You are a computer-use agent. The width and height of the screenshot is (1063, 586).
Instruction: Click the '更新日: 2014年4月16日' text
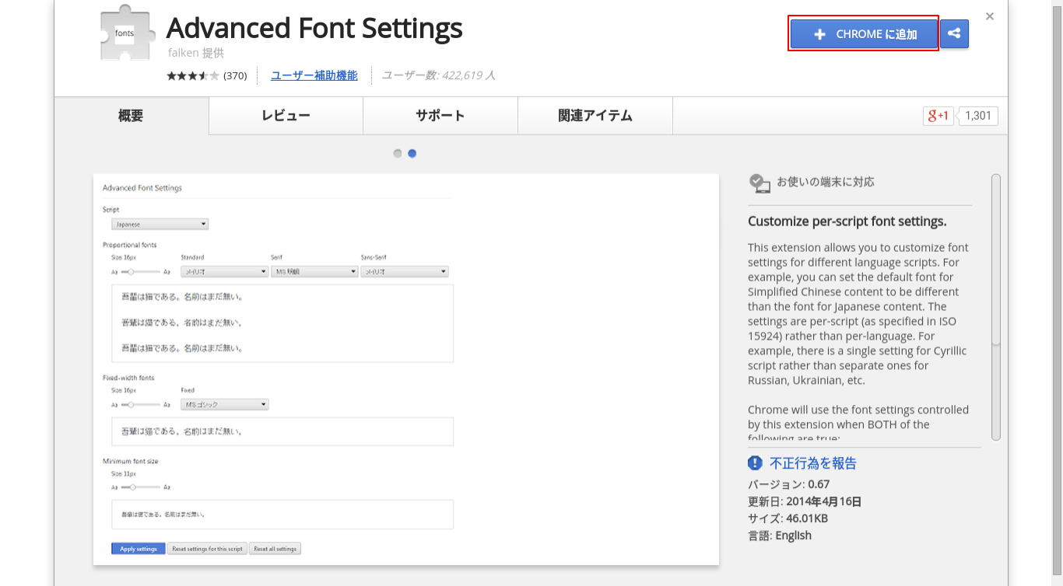(x=805, y=501)
